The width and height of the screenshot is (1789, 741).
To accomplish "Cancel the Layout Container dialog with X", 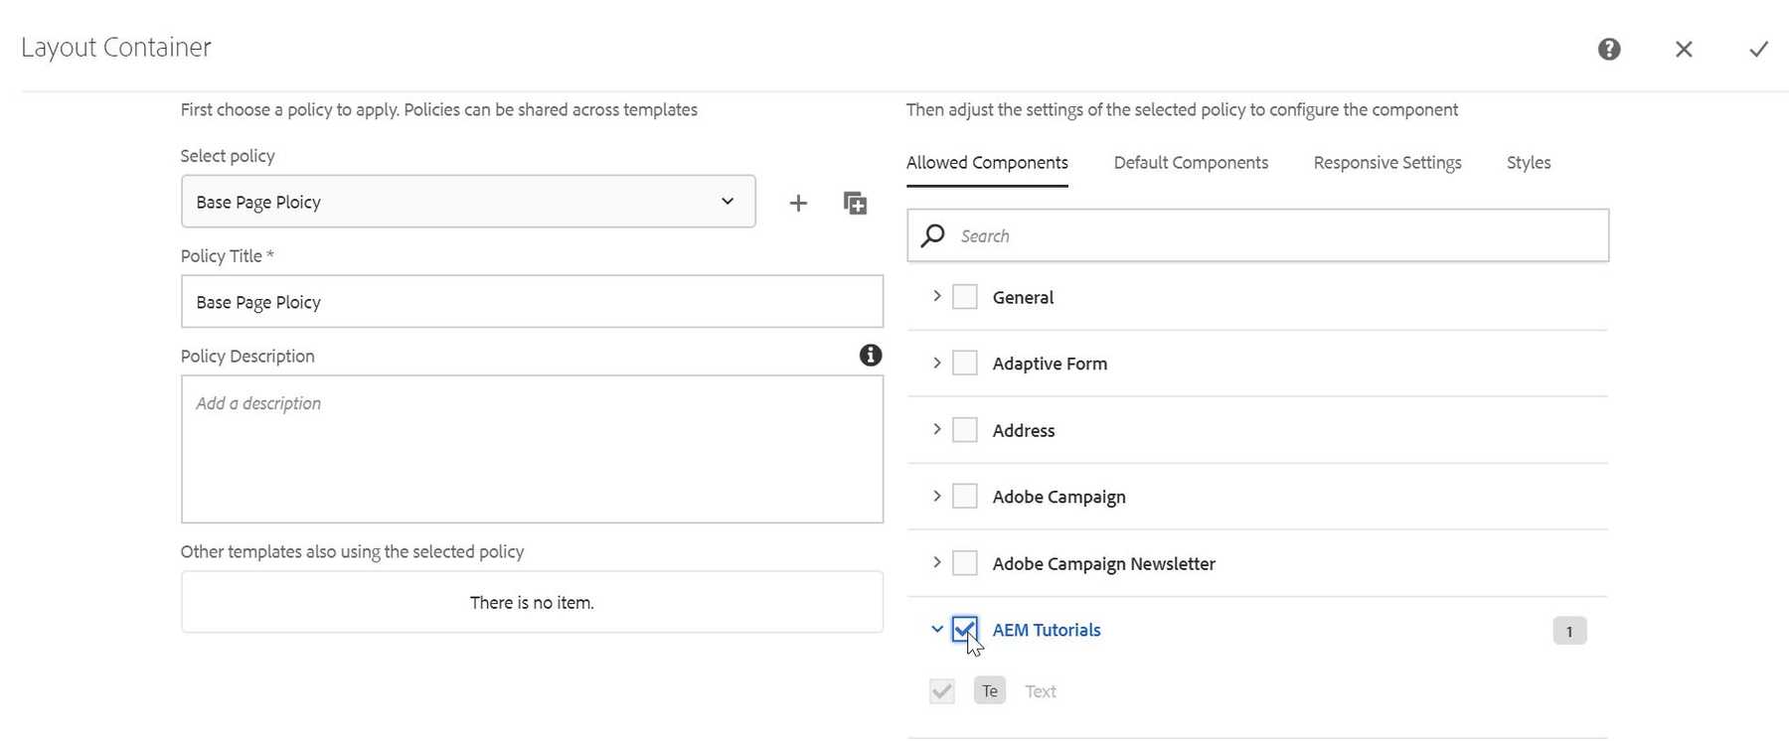I will [x=1684, y=49].
